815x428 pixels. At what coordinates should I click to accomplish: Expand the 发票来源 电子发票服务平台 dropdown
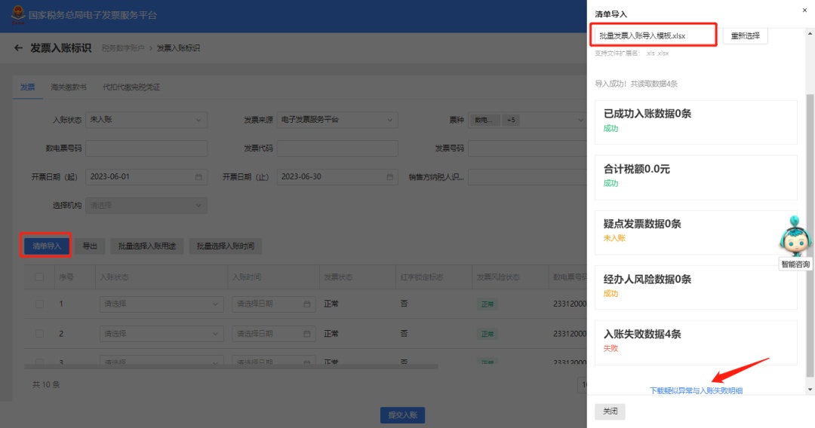[337, 120]
